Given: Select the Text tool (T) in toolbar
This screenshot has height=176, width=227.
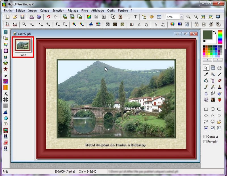Looking at the screenshot, I should [x=135, y=17].
